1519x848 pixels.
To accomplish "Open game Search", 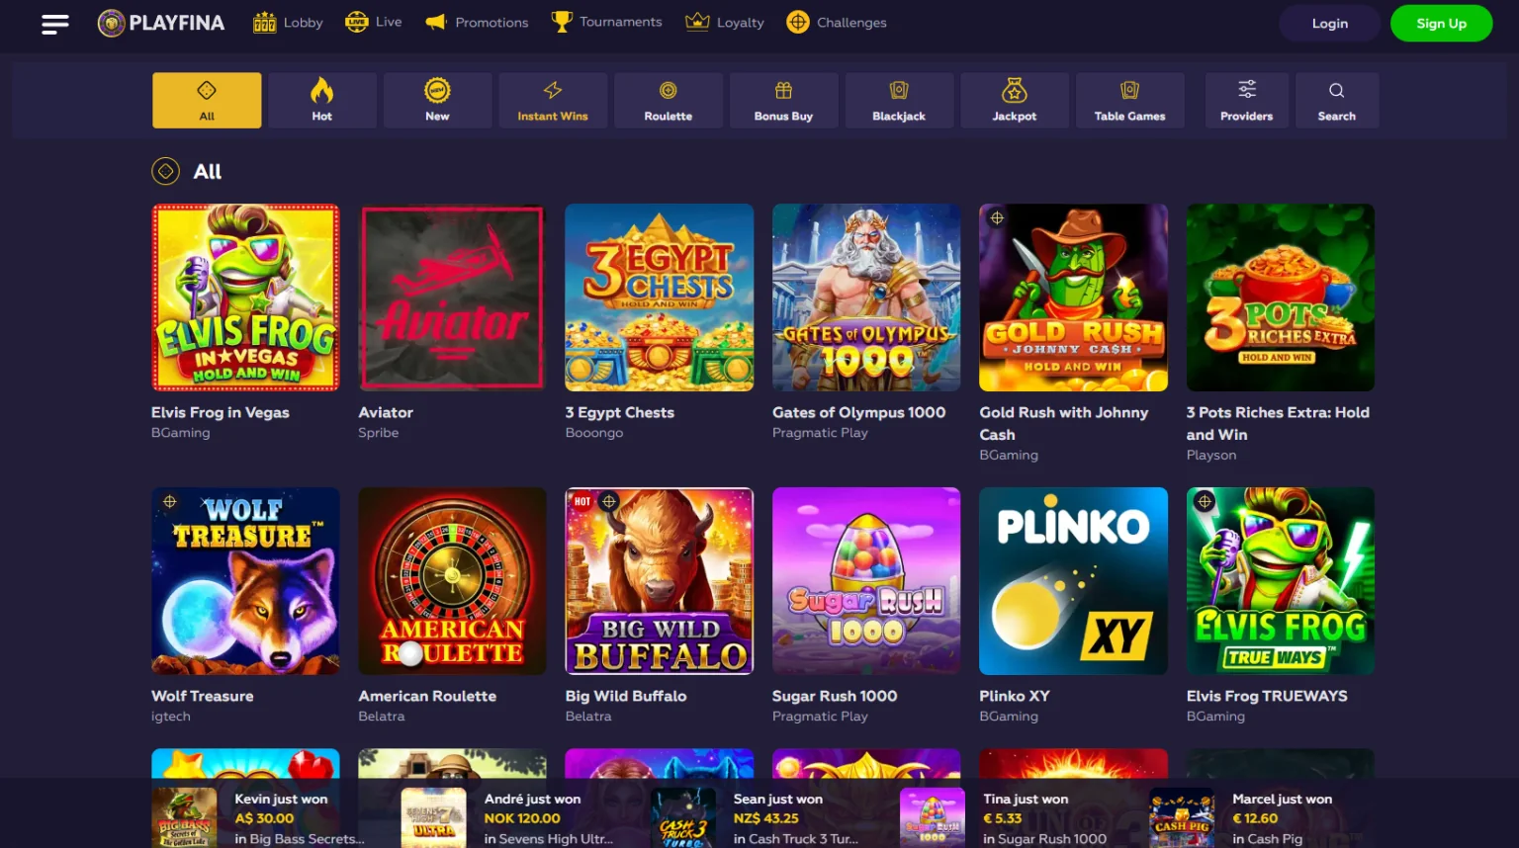I will [x=1337, y=100].
